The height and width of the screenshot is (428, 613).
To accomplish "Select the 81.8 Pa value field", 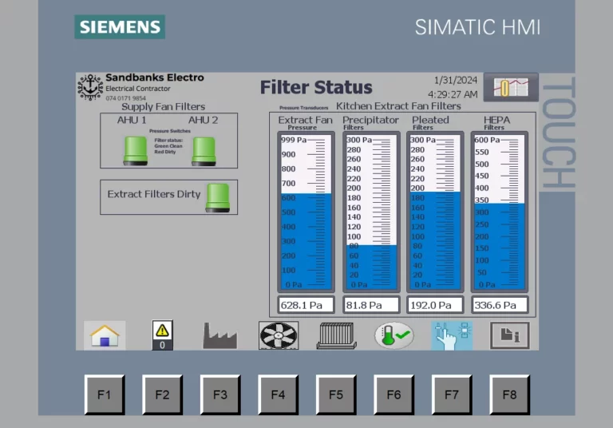I will pos(371,305).
